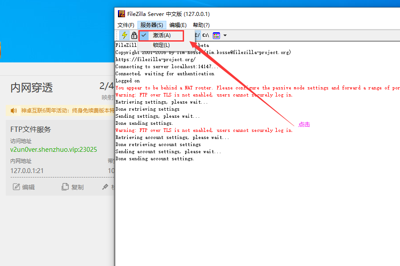Viewport: 400px width, 266px height.
Task: Close the open 服务器(S) menu
Action: click(152, 25)
